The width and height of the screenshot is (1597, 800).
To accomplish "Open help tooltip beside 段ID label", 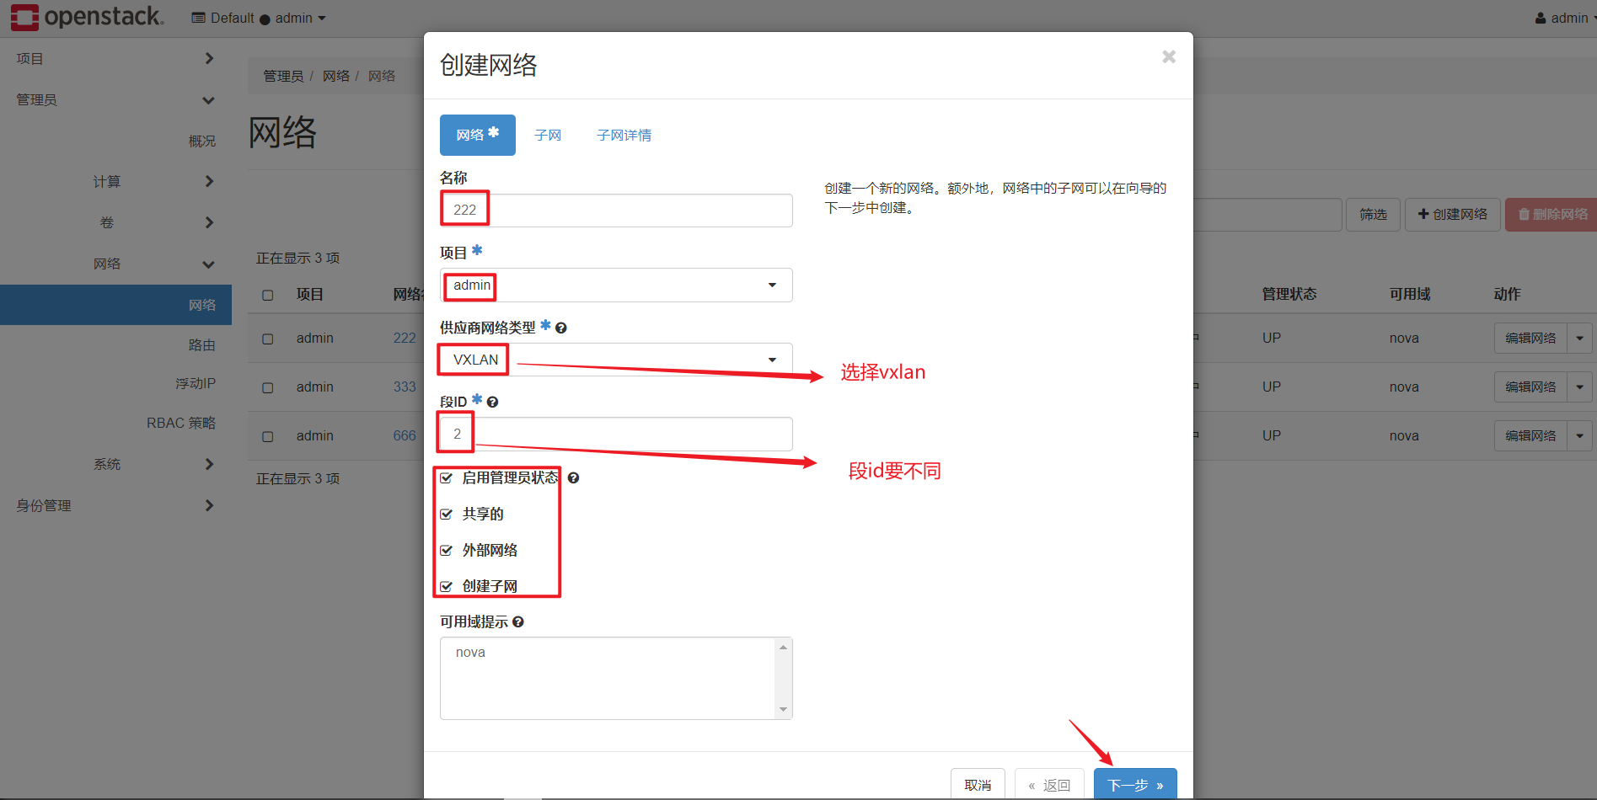I will [492, 402].
